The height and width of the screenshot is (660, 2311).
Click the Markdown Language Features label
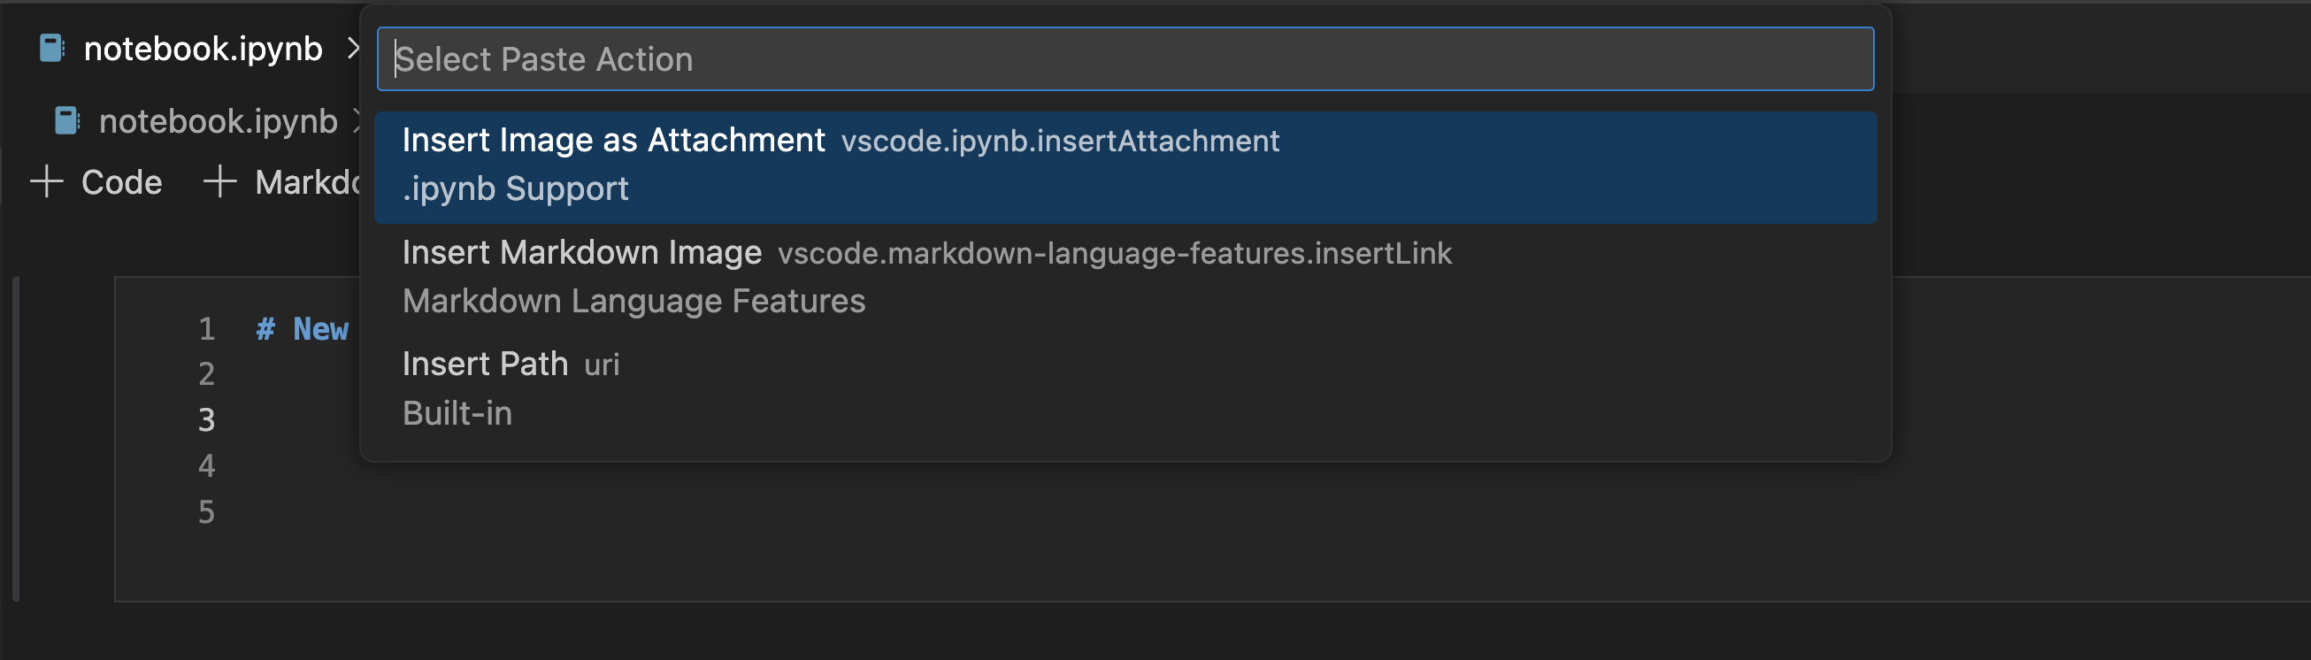(x=633, y=301)
